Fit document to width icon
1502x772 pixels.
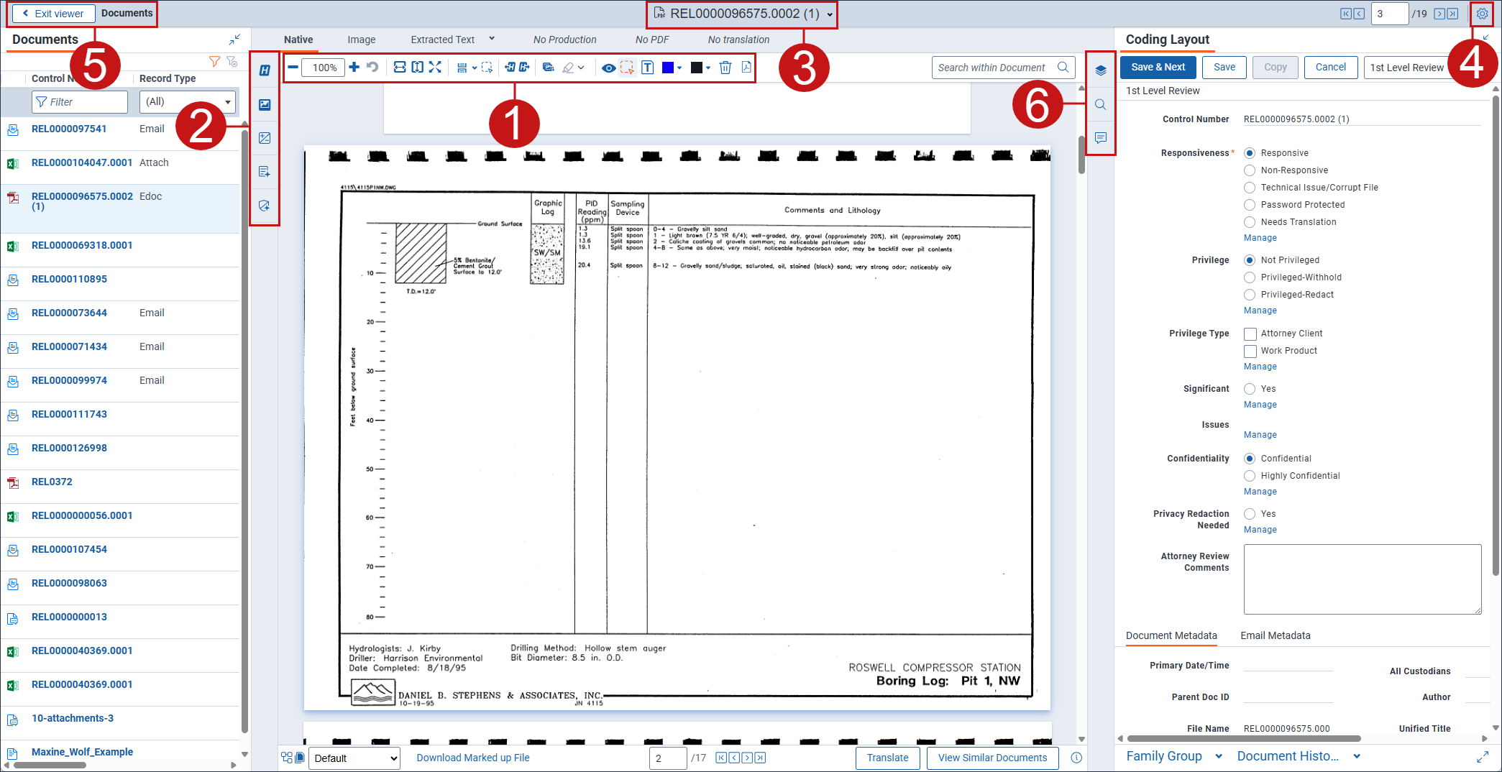coord(400,68)
